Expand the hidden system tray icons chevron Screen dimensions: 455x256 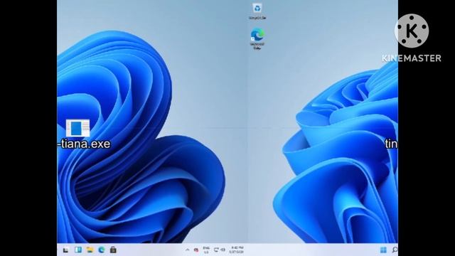point(187,250)
